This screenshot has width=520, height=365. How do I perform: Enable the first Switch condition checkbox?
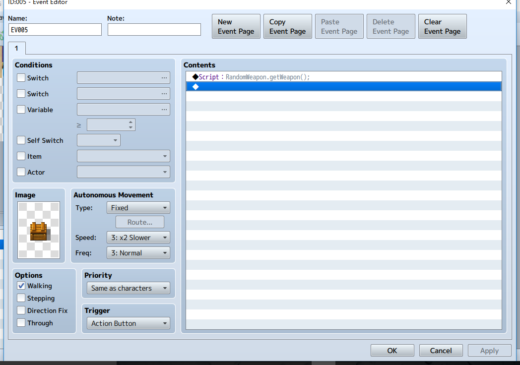coord(21,78)
